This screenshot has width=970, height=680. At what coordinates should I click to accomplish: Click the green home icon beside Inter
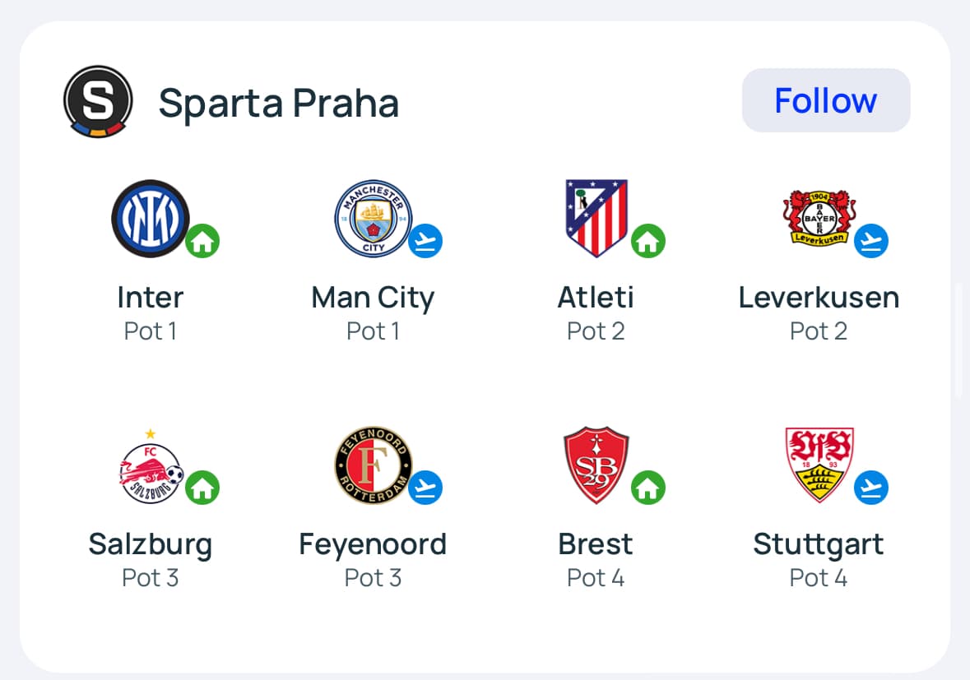pos(202,242)
